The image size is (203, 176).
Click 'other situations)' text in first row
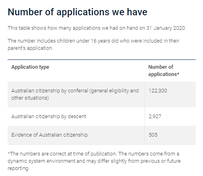(30, 98)
